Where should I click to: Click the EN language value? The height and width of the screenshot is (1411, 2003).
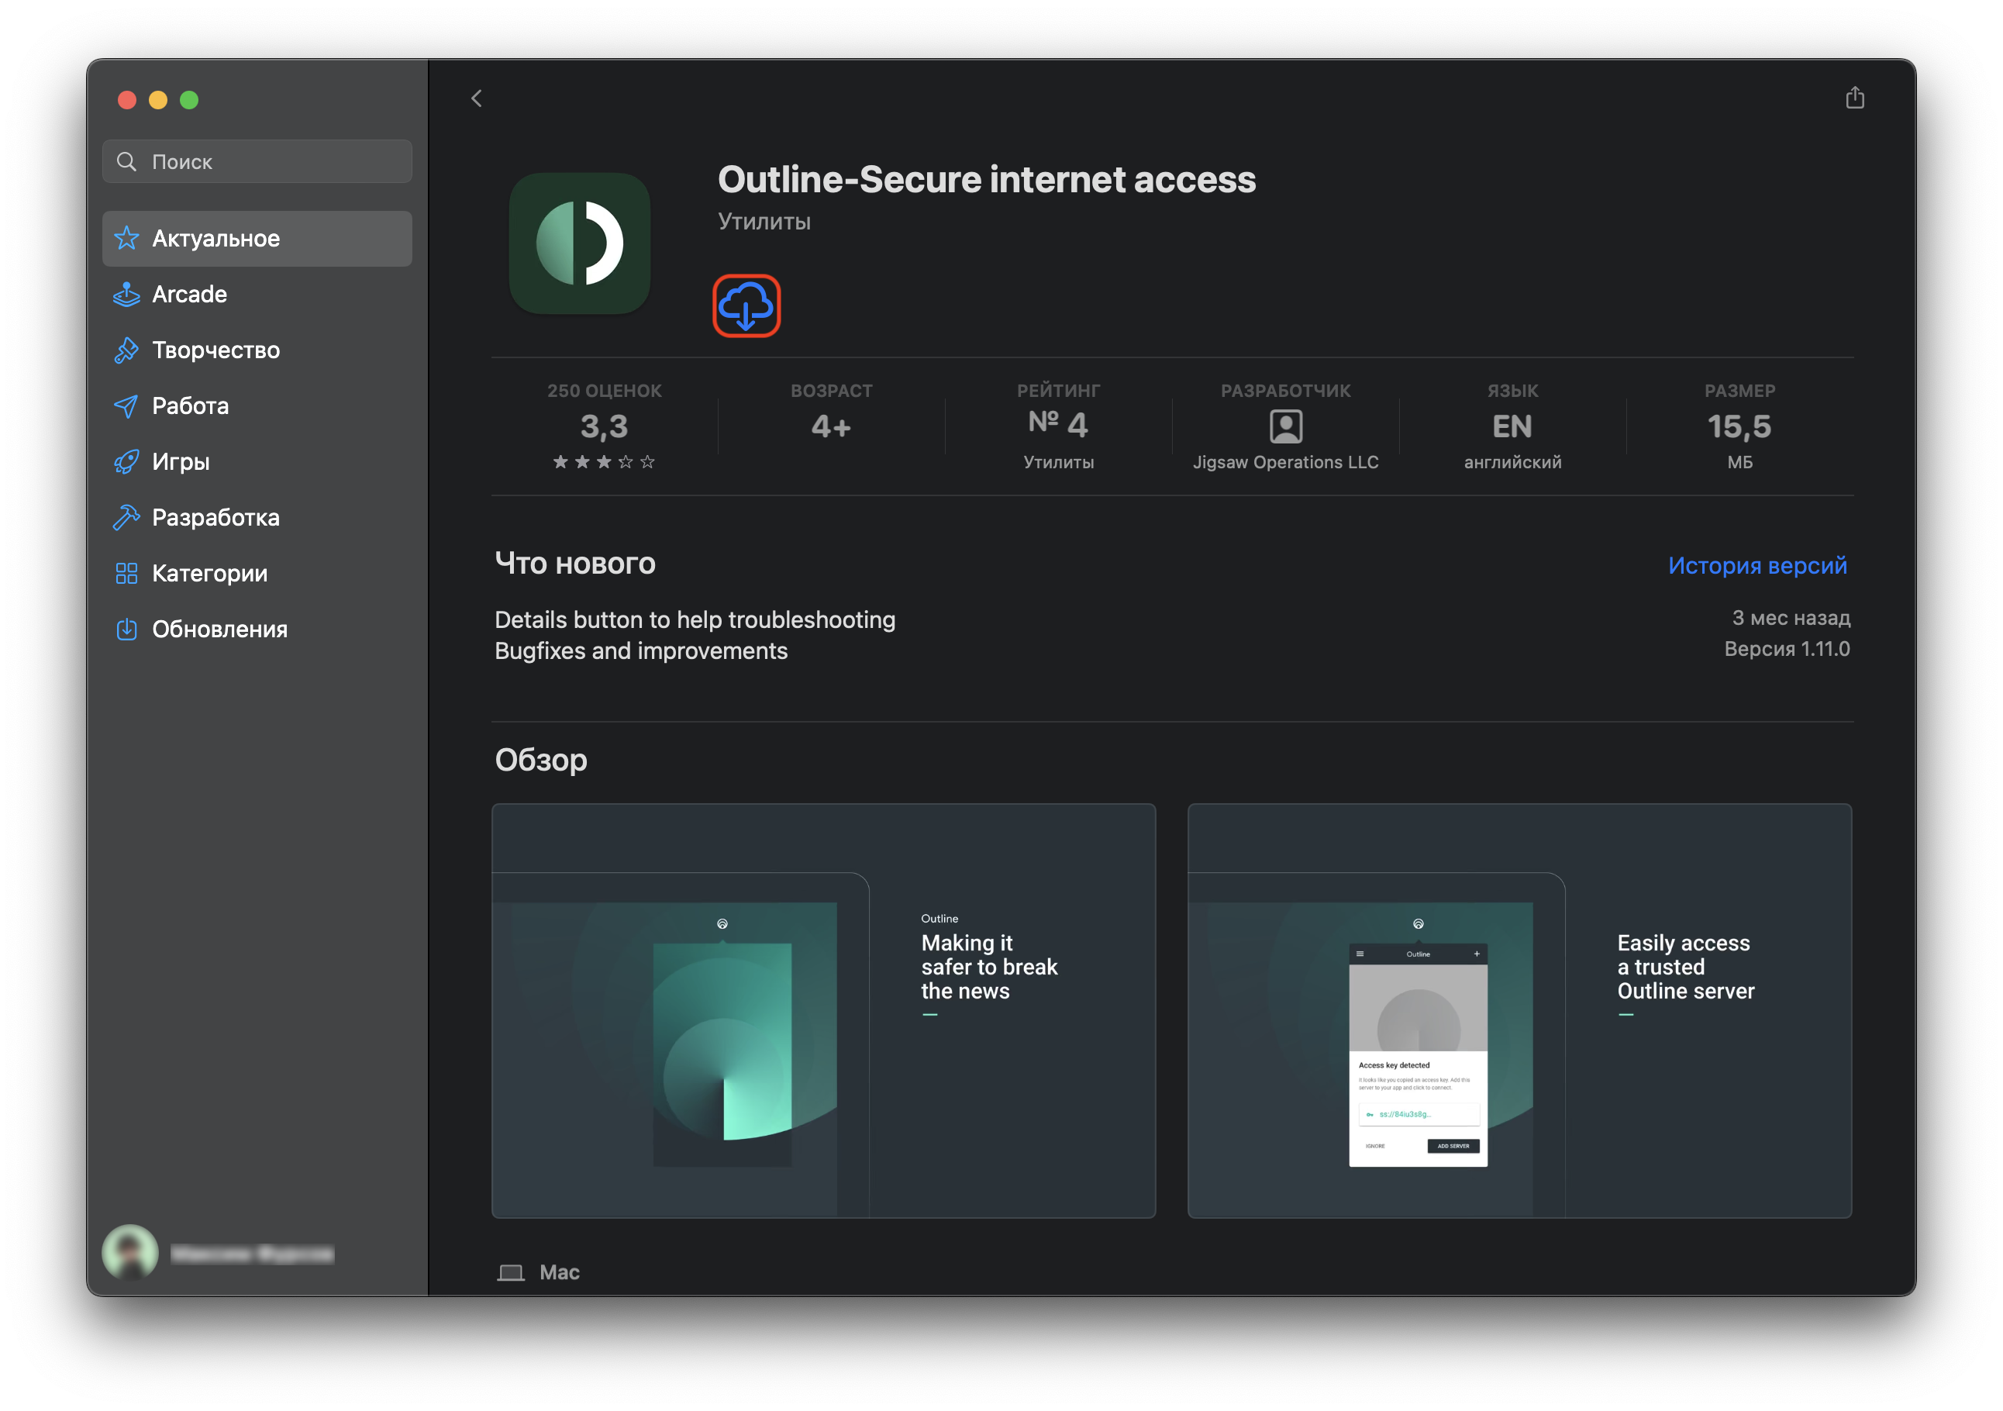[1512, 426]
